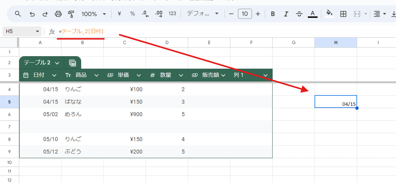Apply percent number format
The width and height of the screenshot is (396, 183).
[132, 14]
